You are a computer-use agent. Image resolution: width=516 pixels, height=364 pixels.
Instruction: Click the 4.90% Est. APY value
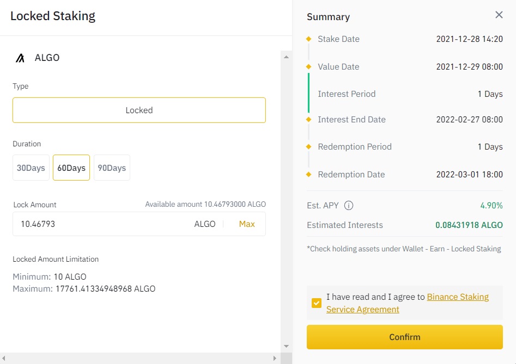(x=491, y=206)
